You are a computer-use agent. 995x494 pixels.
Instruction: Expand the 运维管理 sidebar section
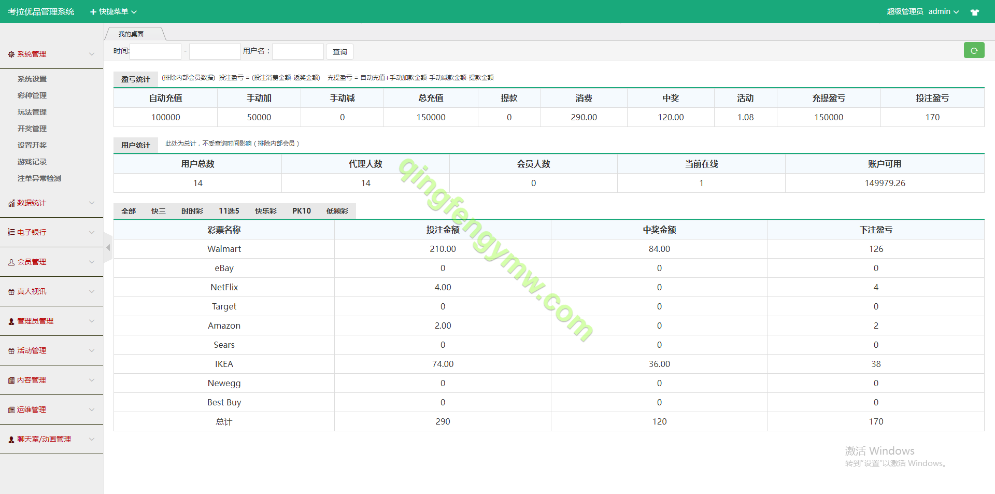[x=51, y=410]
